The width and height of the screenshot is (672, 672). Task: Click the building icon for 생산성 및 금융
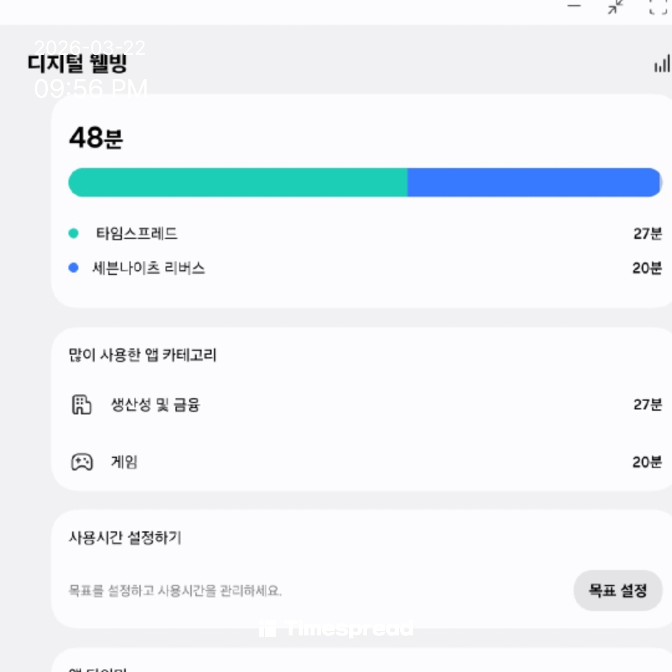pos(82,405)
